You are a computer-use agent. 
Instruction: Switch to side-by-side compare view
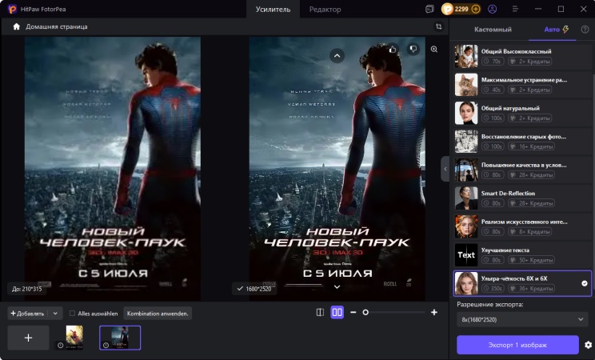[x=337, y=312]
